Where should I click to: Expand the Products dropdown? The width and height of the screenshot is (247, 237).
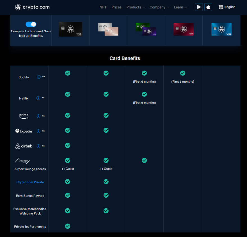(x=136, y=7)
